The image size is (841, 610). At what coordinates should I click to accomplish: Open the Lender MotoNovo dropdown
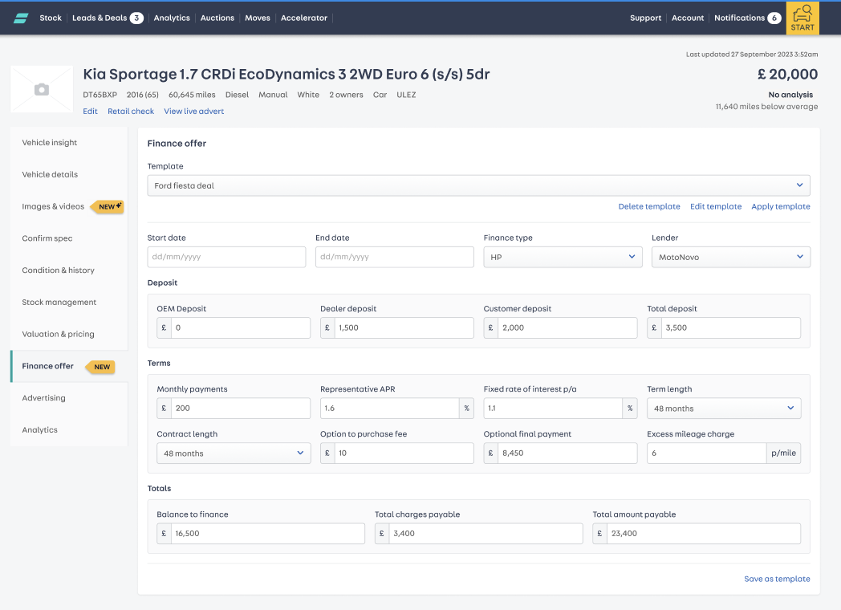coord(730,257)
